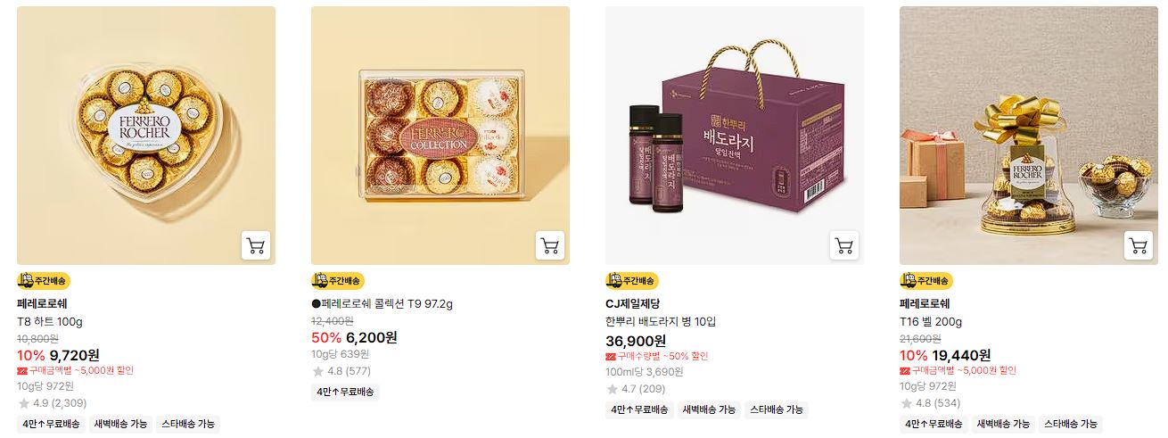Add Ferrero Rocher T16 bell to cart
1168x438 pixels.
(x=1139, y=245)
